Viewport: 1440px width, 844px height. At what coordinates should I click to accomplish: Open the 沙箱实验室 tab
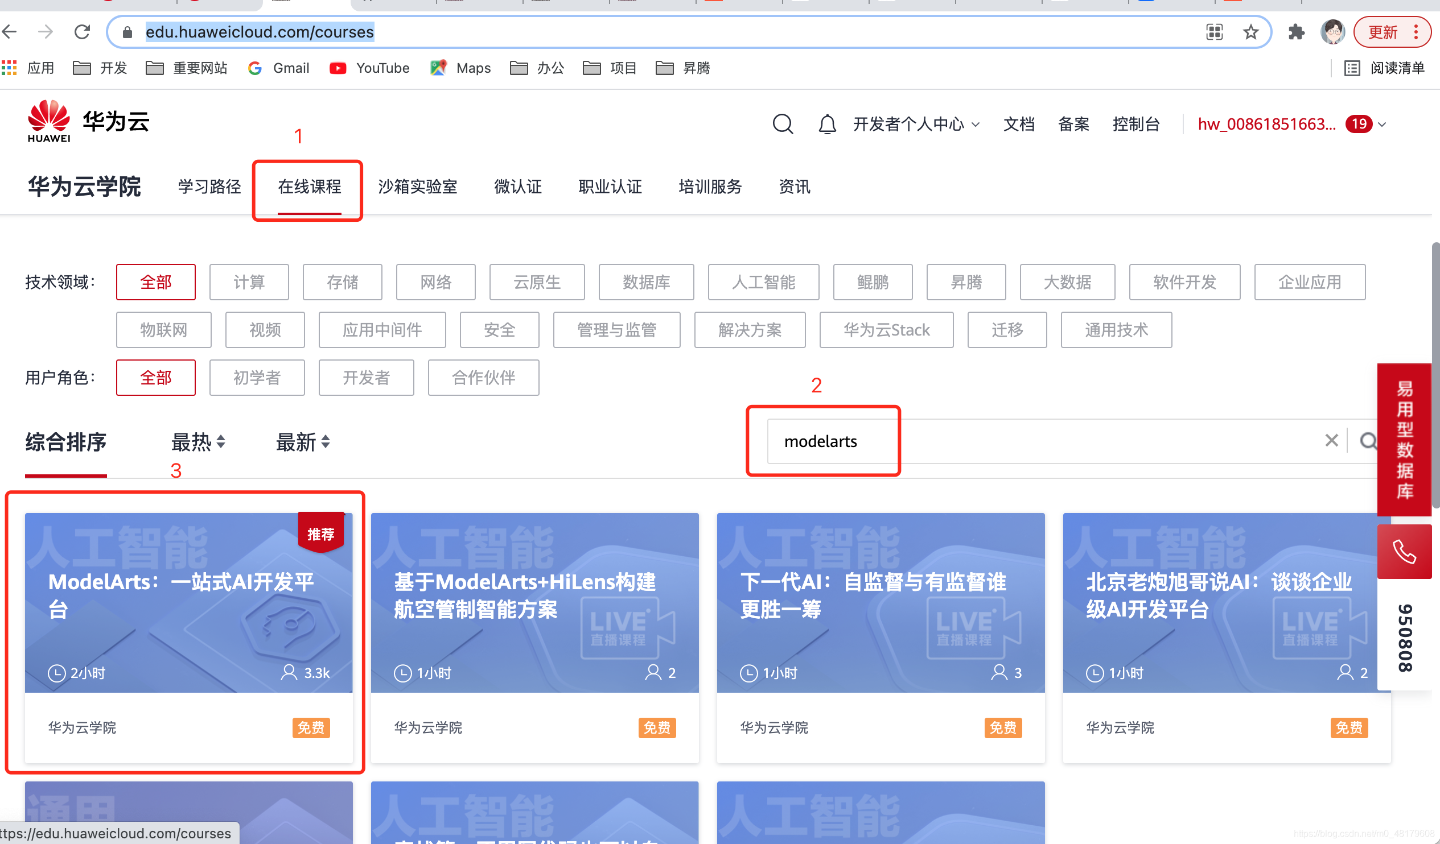(x=417, y=187)
